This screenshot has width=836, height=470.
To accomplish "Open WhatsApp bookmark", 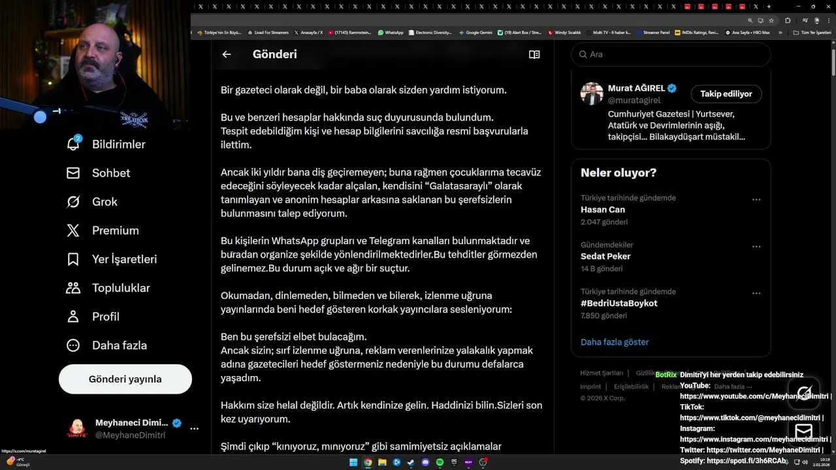I will 391,33.
